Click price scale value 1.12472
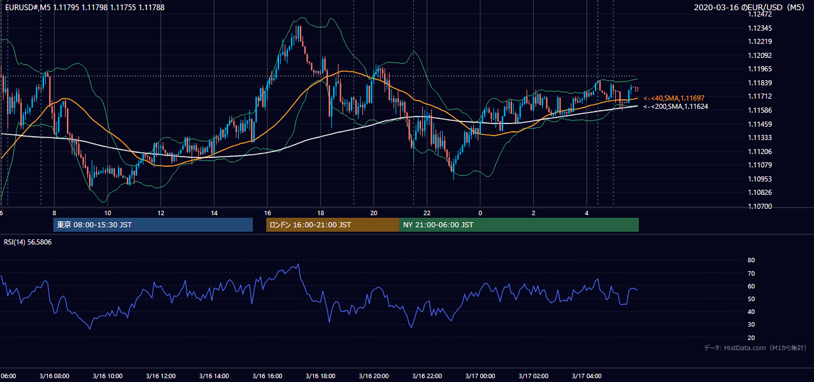 (x=760, y=14)
